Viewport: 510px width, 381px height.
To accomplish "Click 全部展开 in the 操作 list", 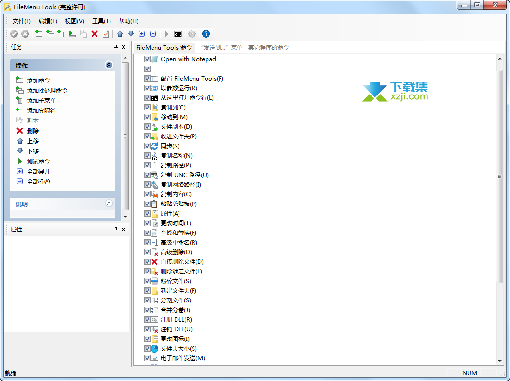I will click(39, 171).
